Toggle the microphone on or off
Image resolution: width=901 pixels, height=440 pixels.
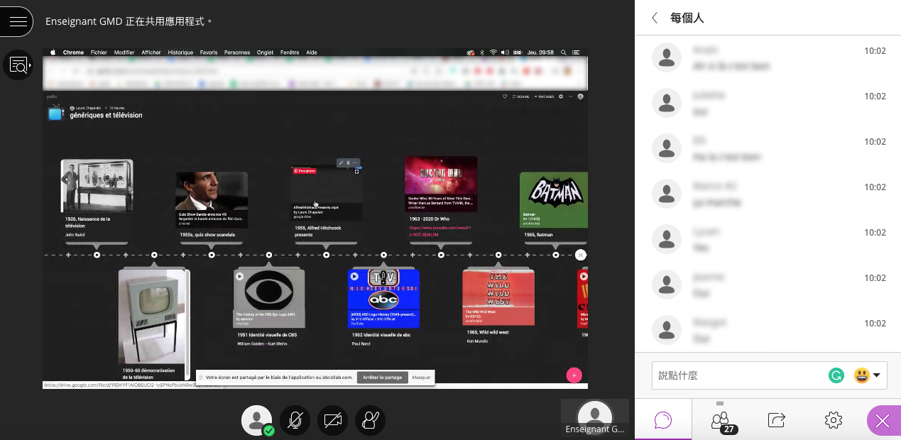[295, 420]
